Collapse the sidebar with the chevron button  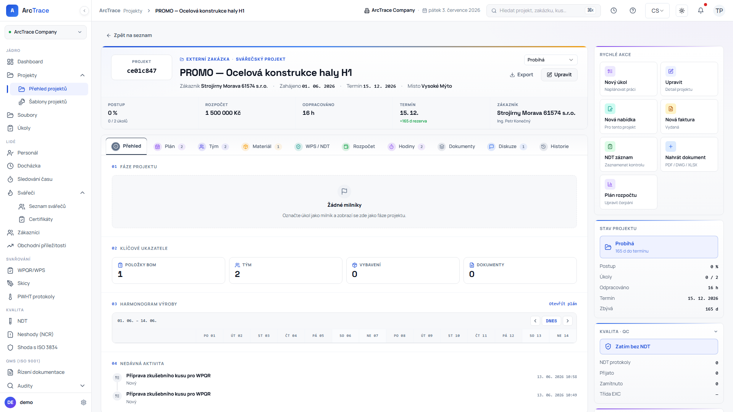(x=84, y=11)
